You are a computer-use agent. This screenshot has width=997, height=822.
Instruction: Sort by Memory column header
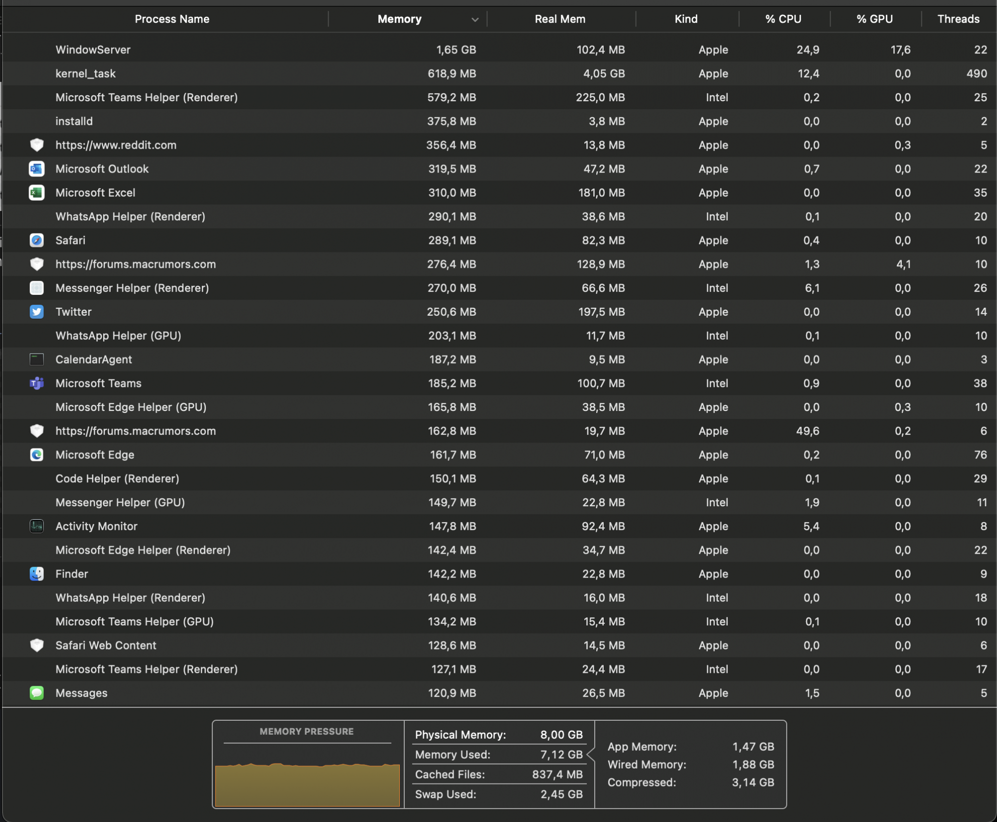(399, 19)
